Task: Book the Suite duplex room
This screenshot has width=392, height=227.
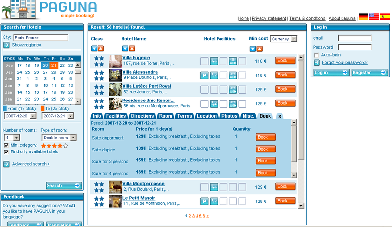Action: (x=262, y=149)
